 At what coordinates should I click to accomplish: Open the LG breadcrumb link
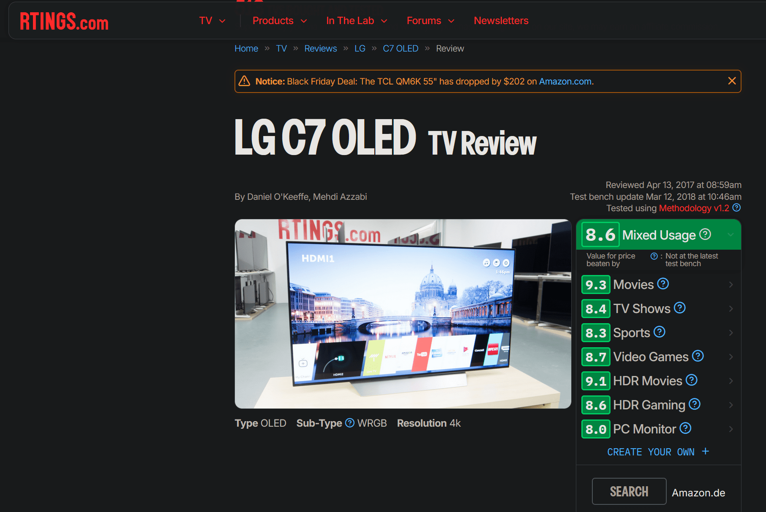click(360, 49)
